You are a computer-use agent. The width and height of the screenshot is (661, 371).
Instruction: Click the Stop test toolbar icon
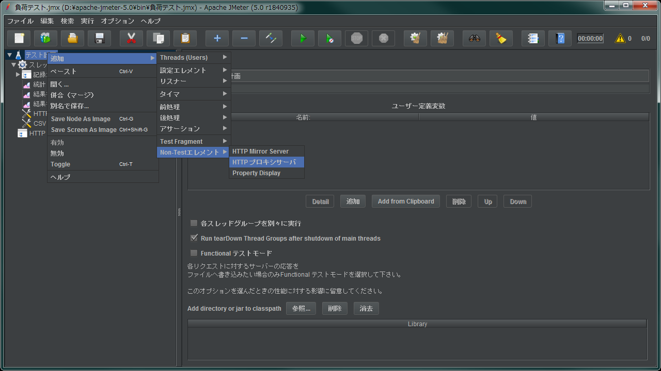tap(356, 38)
